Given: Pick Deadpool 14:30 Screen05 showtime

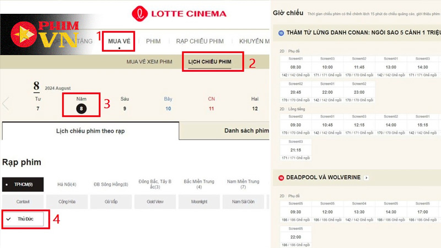Looking at the screenshot, I should (x=391, y=212).
